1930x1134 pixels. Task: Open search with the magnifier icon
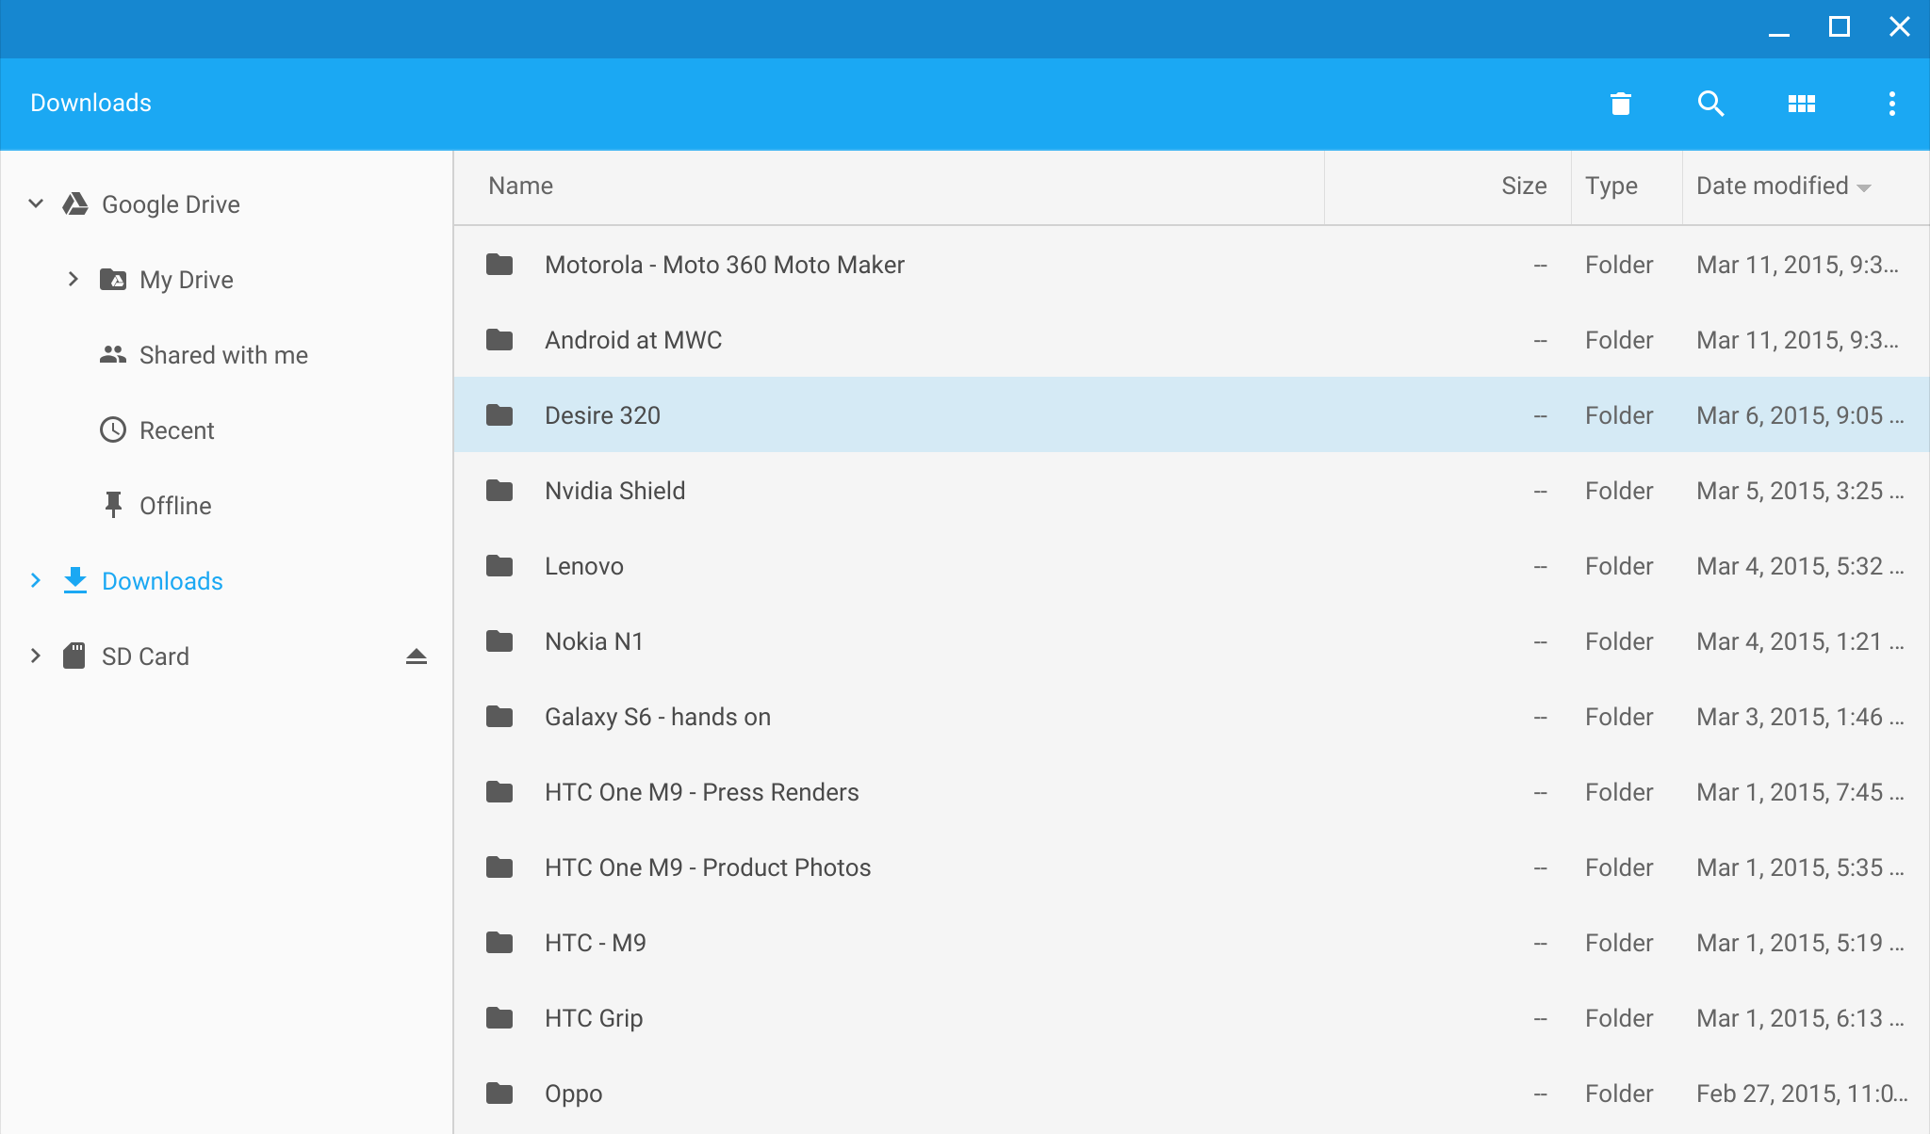click(1710, 104)
